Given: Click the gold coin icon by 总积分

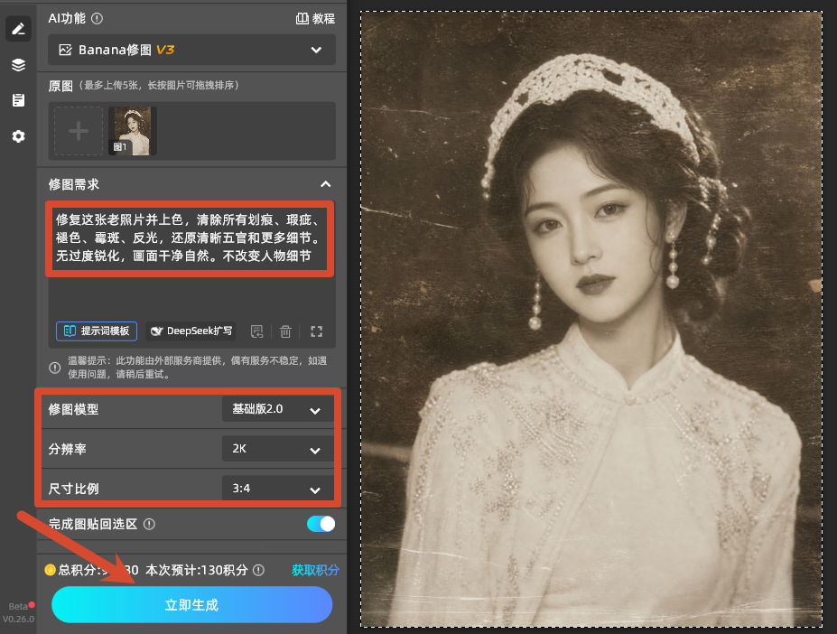Looking at the screenshot, I should coord(51,570).
